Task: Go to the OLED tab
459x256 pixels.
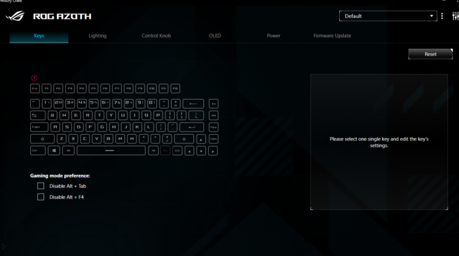Action: coord(214,36)
